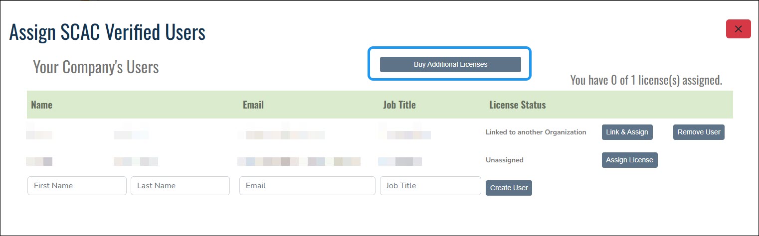This screenshot has width=759, height=236.
Task: Click the Job Title text field
Action: pos(430,186)
